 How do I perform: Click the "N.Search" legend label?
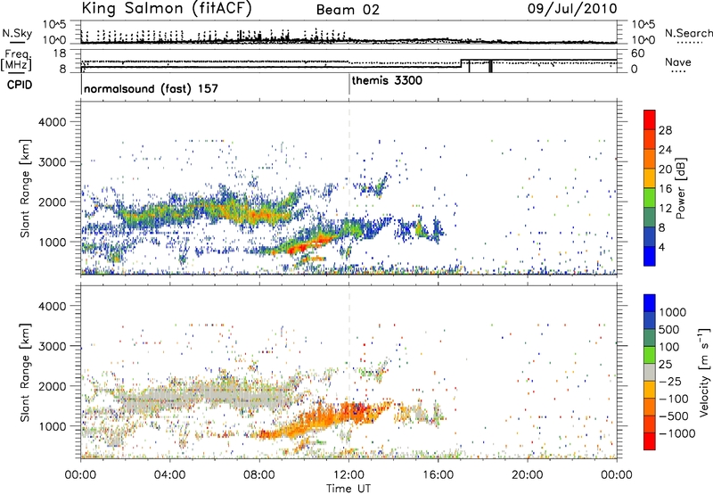[688, 33]
